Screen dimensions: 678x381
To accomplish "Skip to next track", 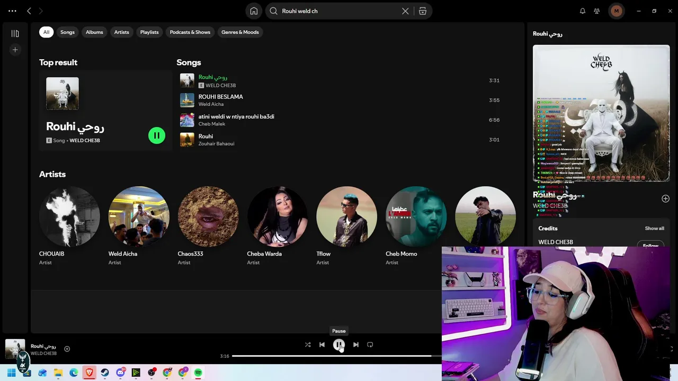I will (x=356, y=344).
